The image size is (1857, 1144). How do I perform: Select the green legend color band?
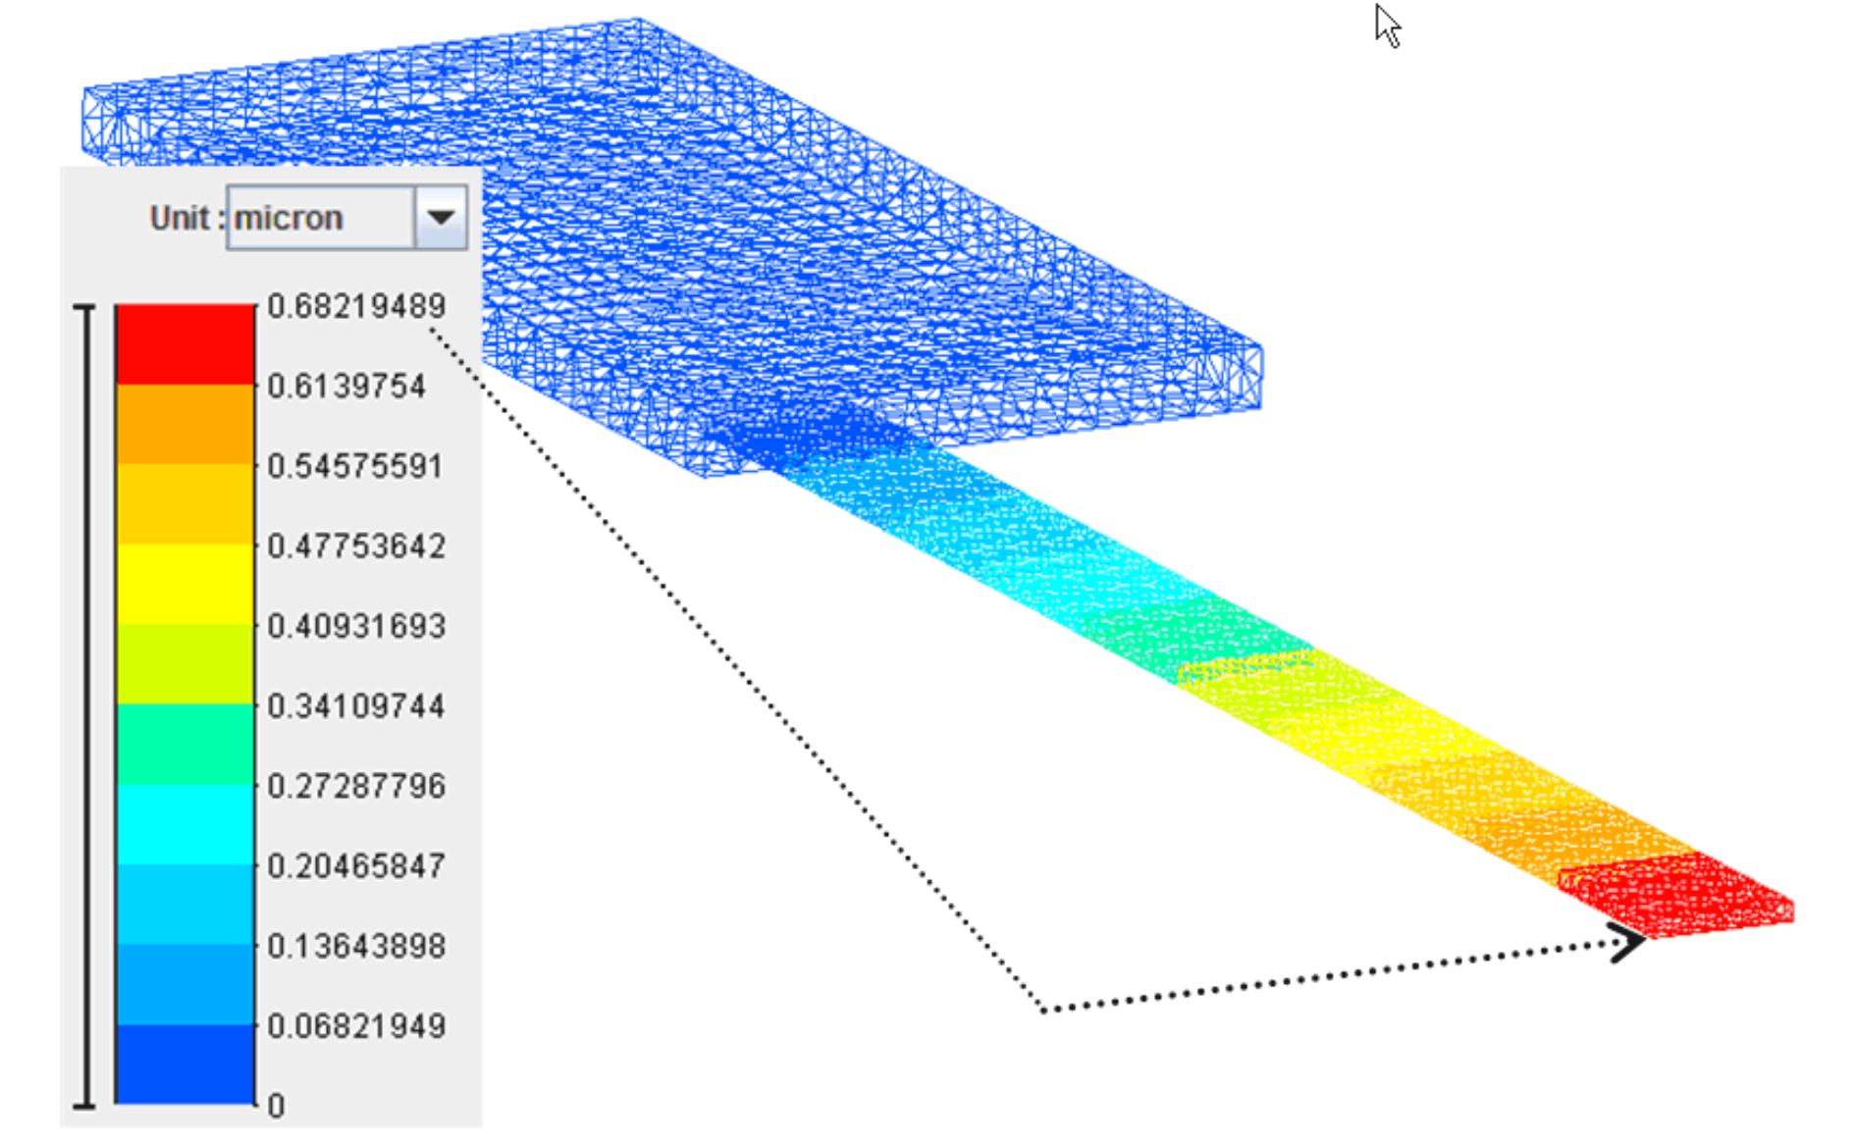click(185, 744)
